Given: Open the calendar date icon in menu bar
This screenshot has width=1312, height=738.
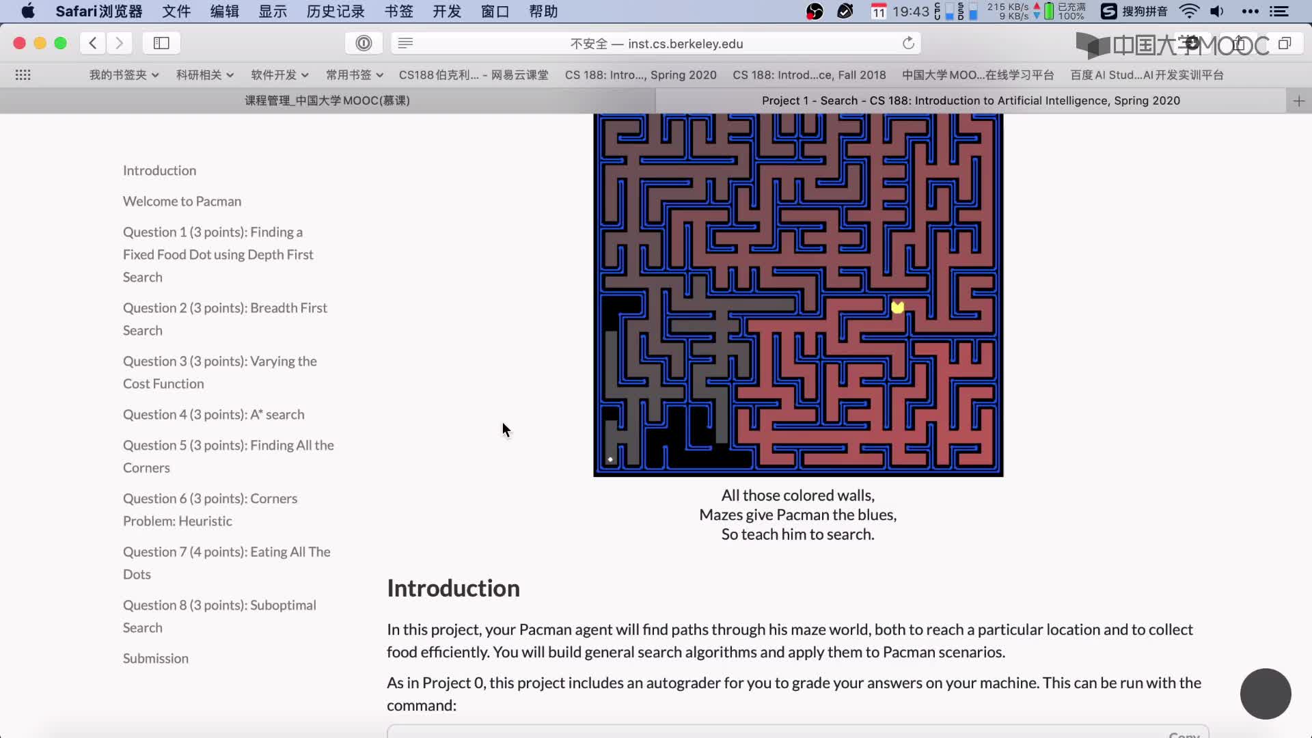Looking at the screenshot, I should tap(879, 11).
